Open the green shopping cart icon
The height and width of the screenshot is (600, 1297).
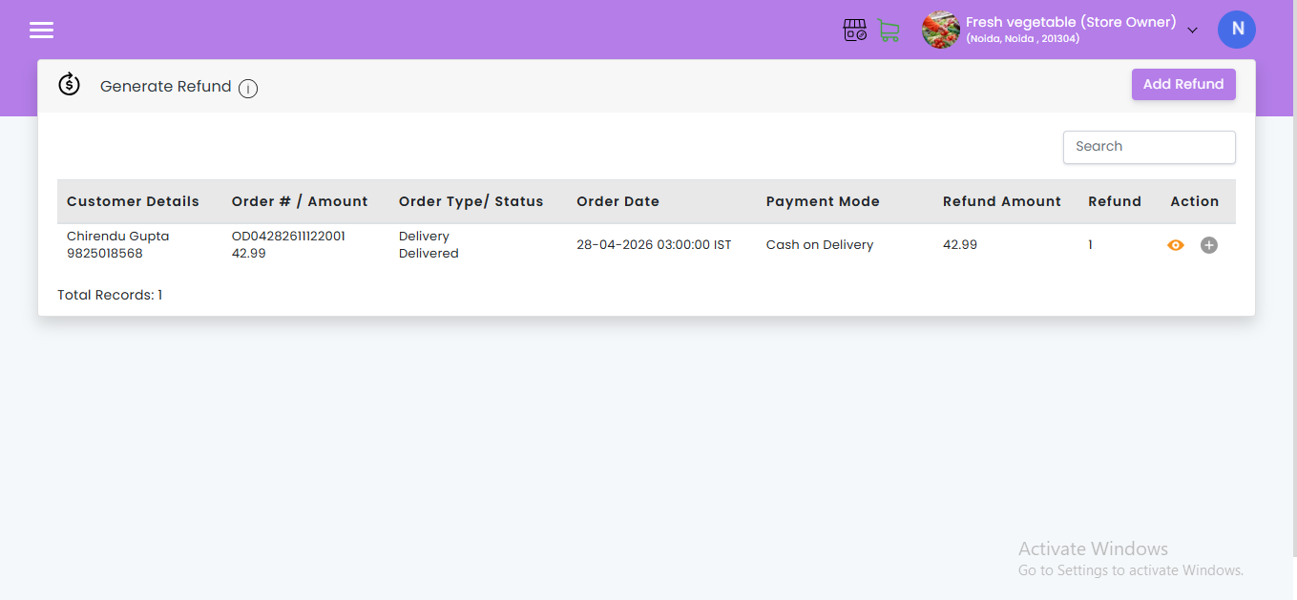(x=889, y=31)
